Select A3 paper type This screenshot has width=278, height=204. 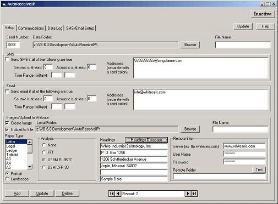16,158
